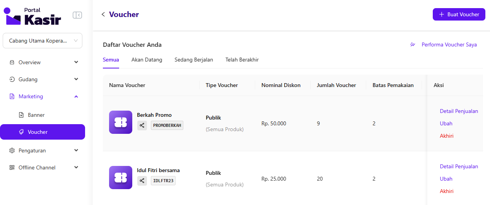
Task: Switch to the Sedang Berjalan tab
Action: [194, 60]
